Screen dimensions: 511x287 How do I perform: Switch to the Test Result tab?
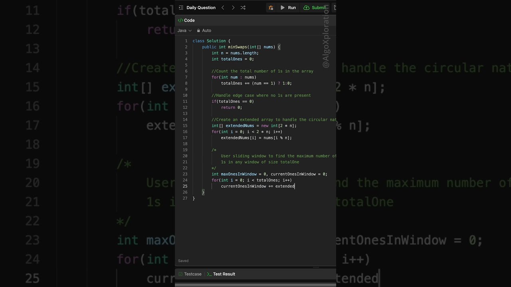click(221, 274)
